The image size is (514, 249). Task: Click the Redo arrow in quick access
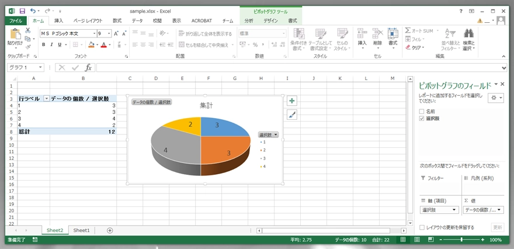pyautogui.click(x=47, y=11)
